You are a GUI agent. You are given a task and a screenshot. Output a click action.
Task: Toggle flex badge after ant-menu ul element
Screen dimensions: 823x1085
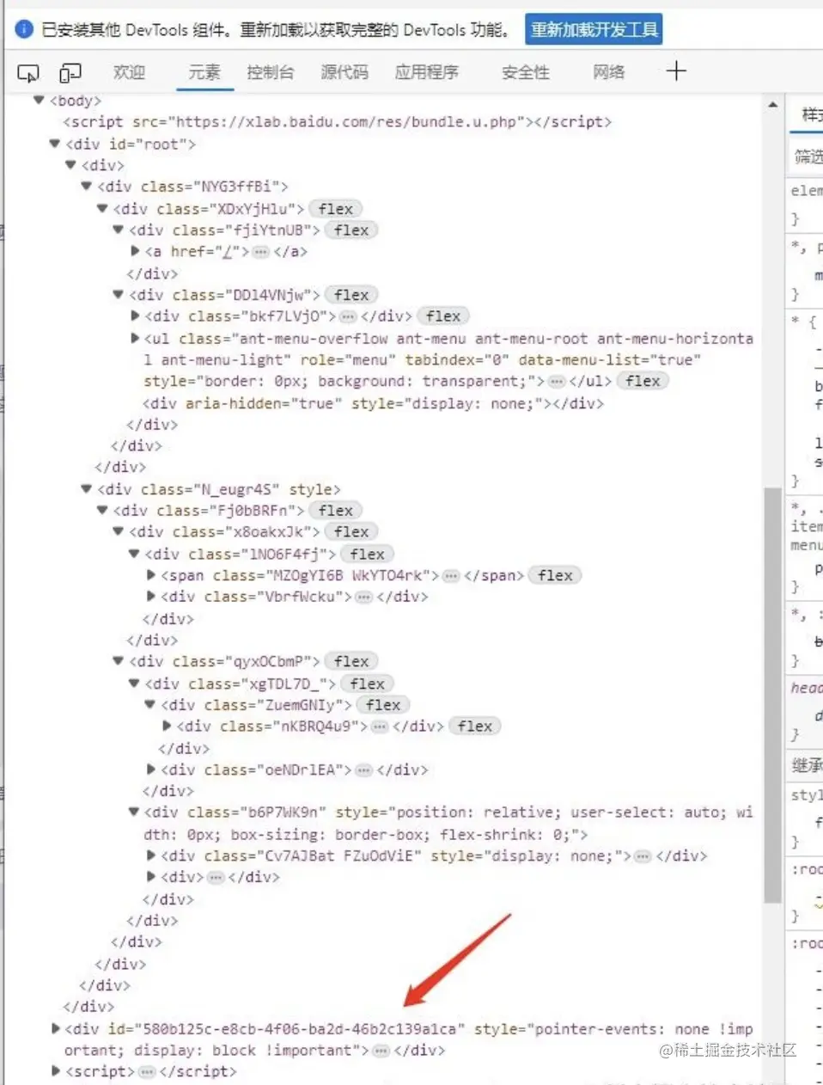coord(643,381)
